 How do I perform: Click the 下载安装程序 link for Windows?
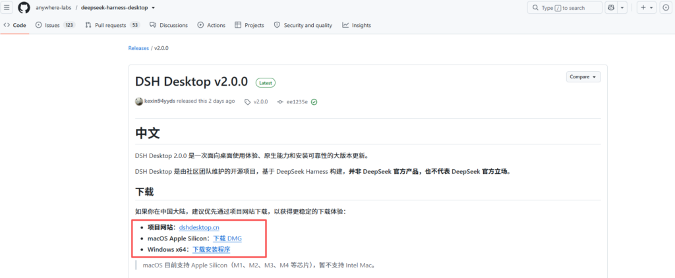pyautogui.click(x=212, y=249)
